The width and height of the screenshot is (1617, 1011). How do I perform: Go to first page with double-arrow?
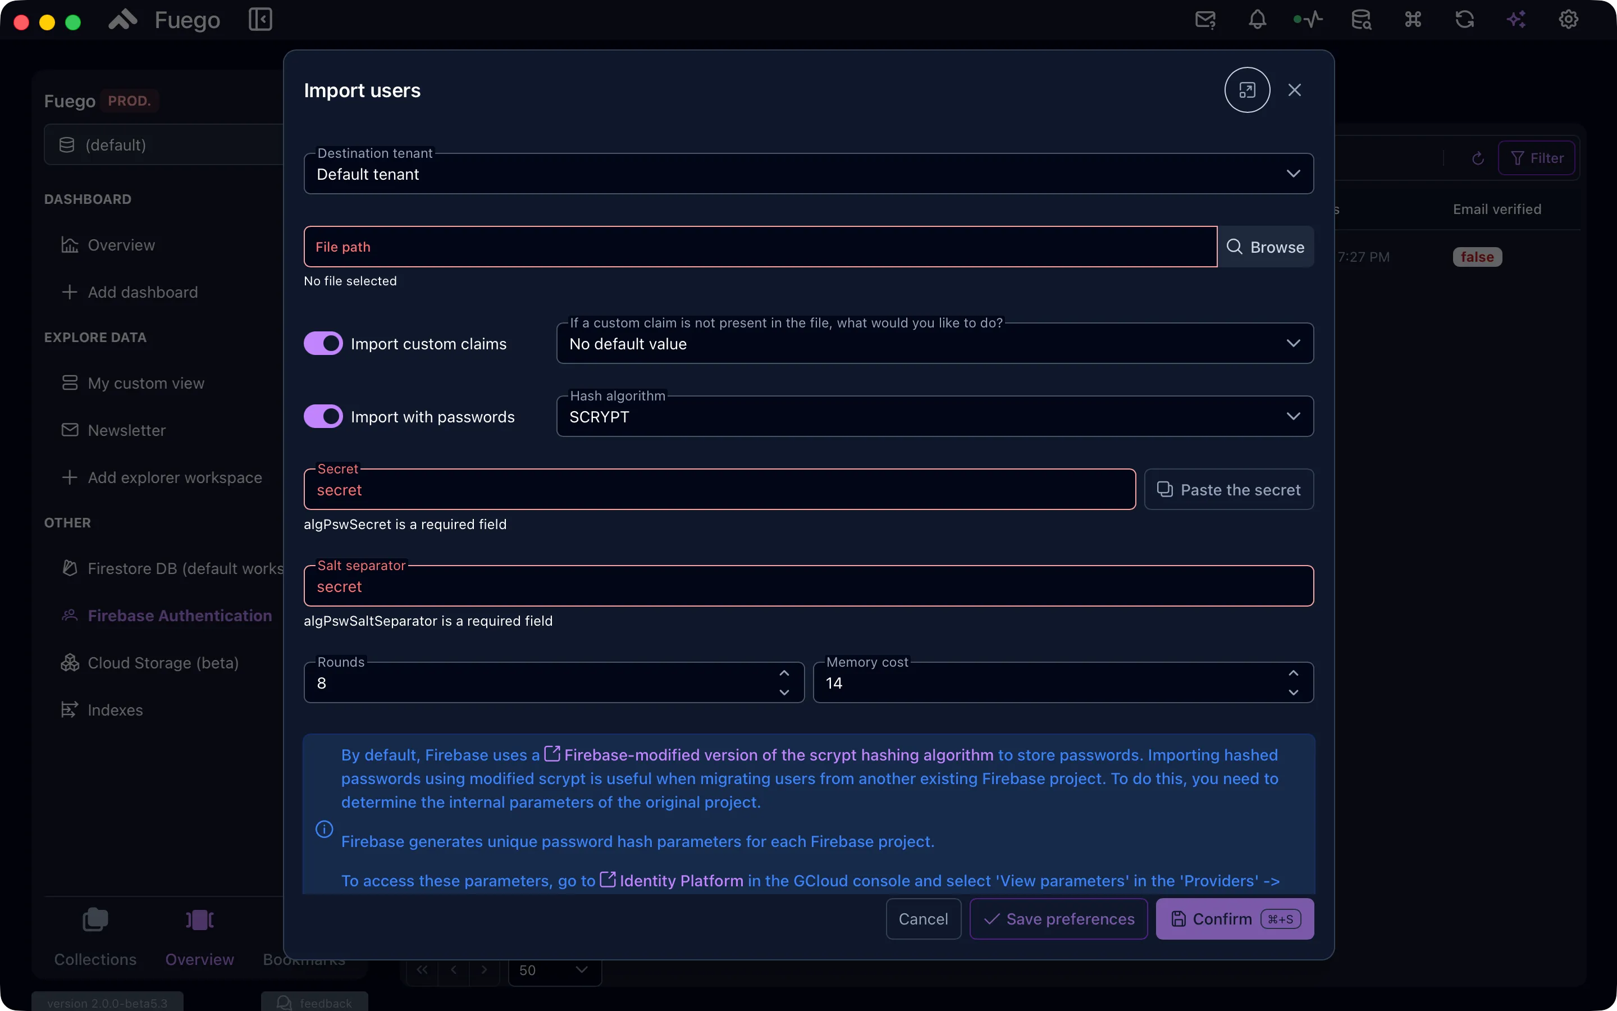(x=422, y=969)
